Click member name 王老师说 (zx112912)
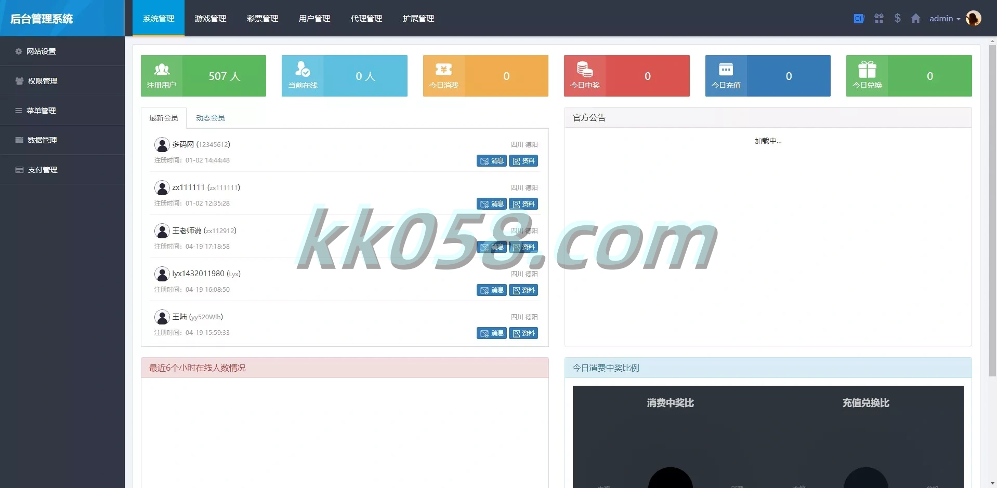Image resolution: width=997 pixels, height=488 pixels. pyautogui.click(x=204, y=231)
